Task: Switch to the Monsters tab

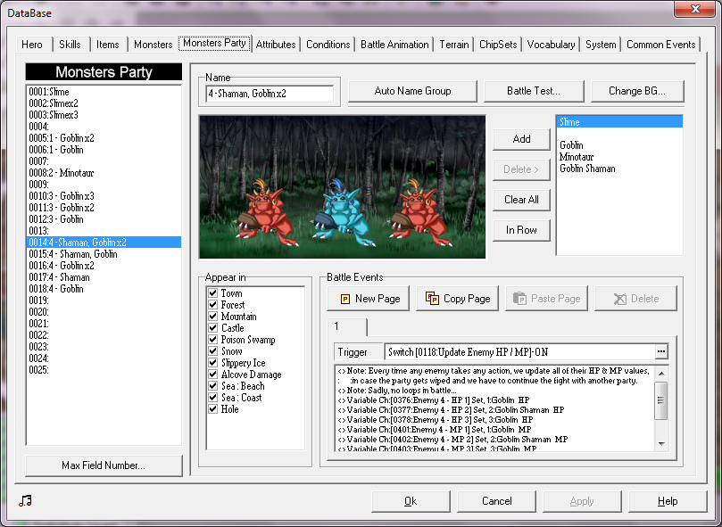Action: [153, 45]
